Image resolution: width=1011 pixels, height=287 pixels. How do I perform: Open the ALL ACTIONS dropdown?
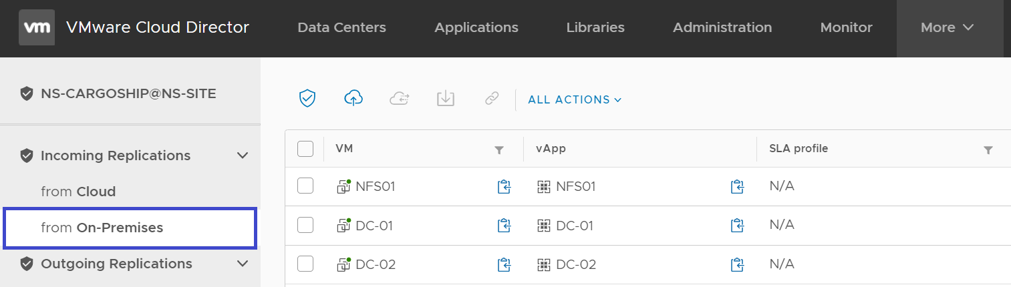tap(575, 99)
